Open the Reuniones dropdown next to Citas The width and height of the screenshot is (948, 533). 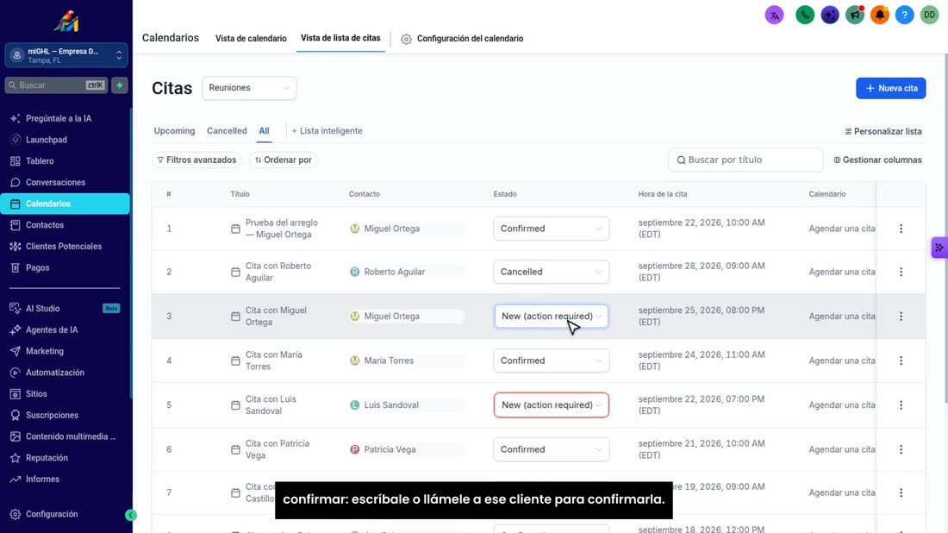coord(249,88)
